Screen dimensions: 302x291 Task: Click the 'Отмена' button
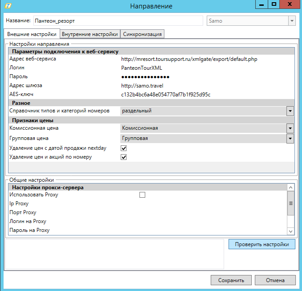275,280
